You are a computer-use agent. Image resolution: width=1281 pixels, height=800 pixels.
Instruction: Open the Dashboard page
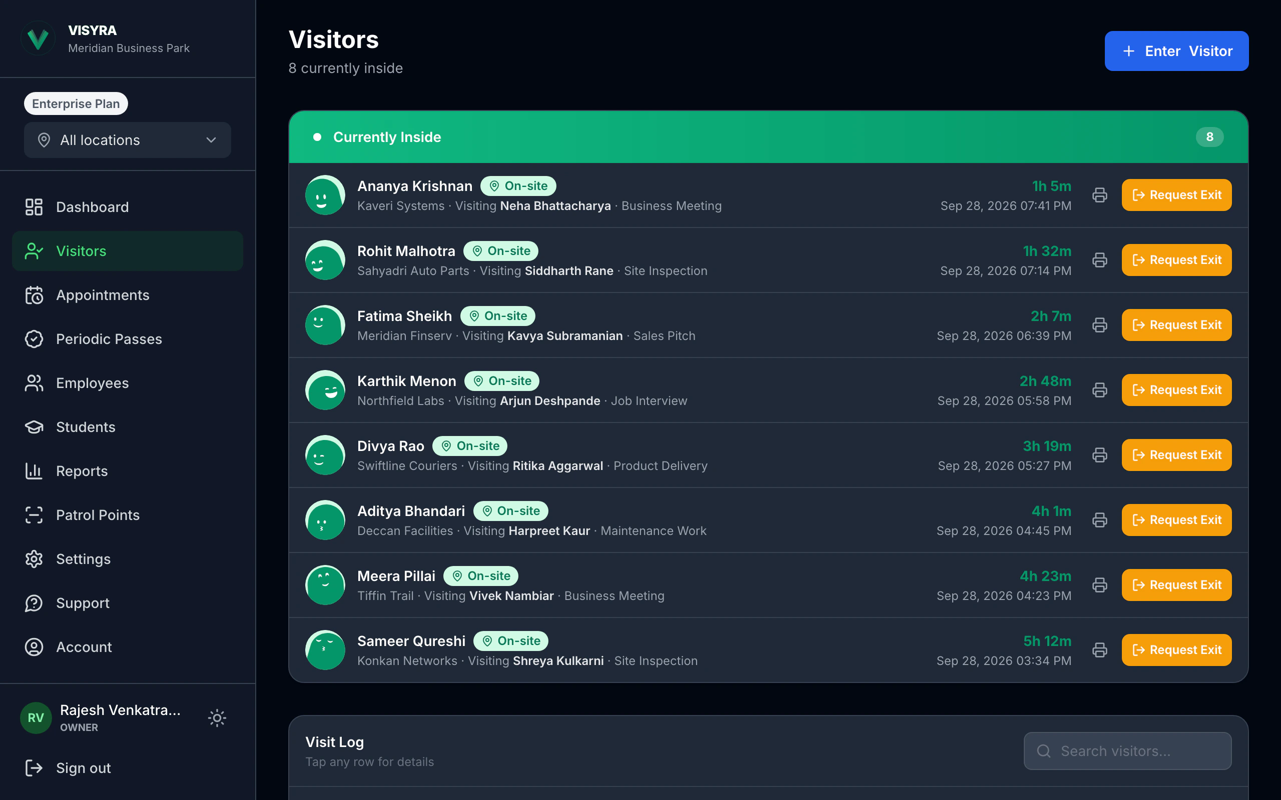tap(128, 207)
